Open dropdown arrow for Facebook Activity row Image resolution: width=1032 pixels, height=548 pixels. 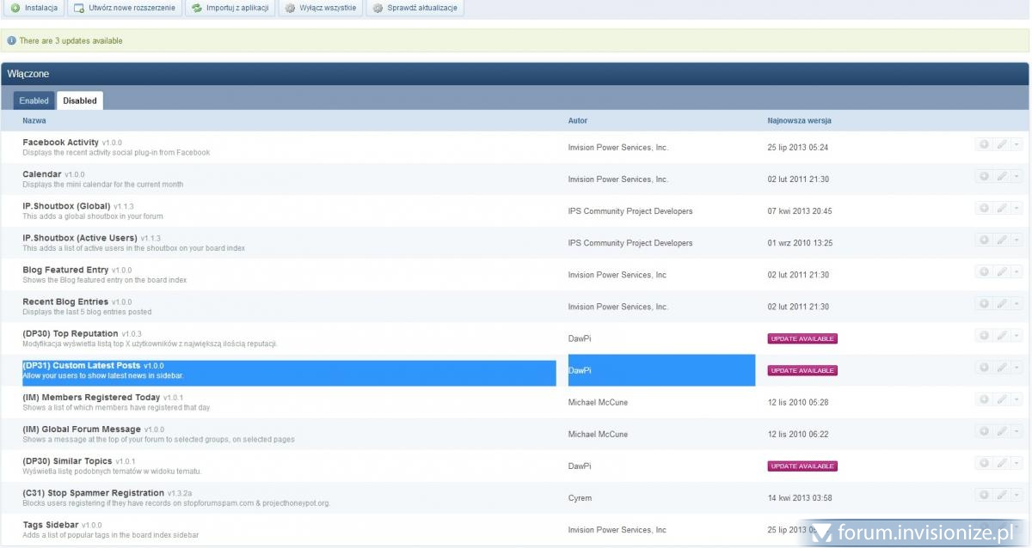tap(1017, 144)
